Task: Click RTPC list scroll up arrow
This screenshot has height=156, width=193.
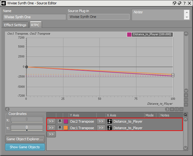Action: tap(185, 120)
